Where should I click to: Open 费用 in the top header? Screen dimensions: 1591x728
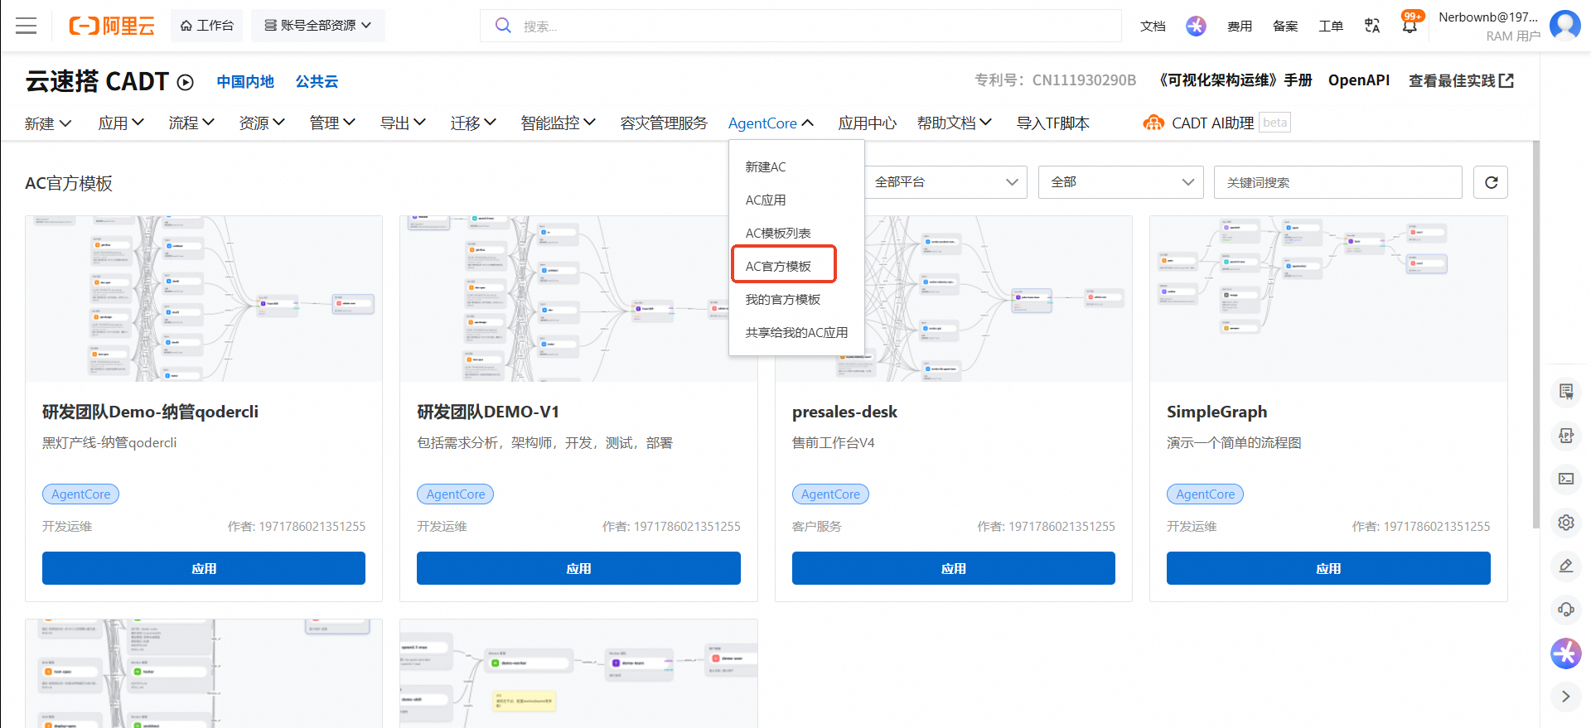(1240, 26)
